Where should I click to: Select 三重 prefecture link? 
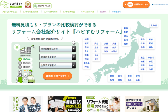coord(138,80)
